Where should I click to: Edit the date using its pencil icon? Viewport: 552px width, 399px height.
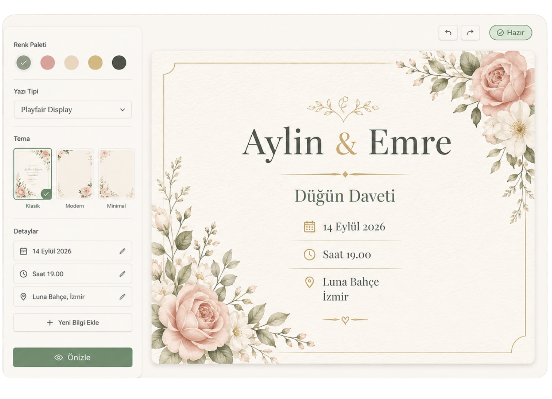tap(122, 251)
